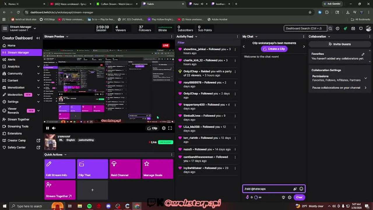
Task: Expand the Permissions collaboration setting
Action: (365, 78)
